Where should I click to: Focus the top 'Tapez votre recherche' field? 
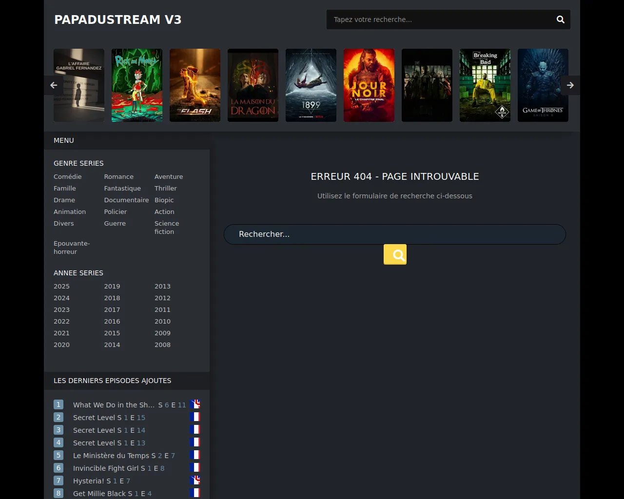(x=439, y=19)
